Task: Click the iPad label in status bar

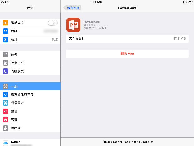Action: 3,2
